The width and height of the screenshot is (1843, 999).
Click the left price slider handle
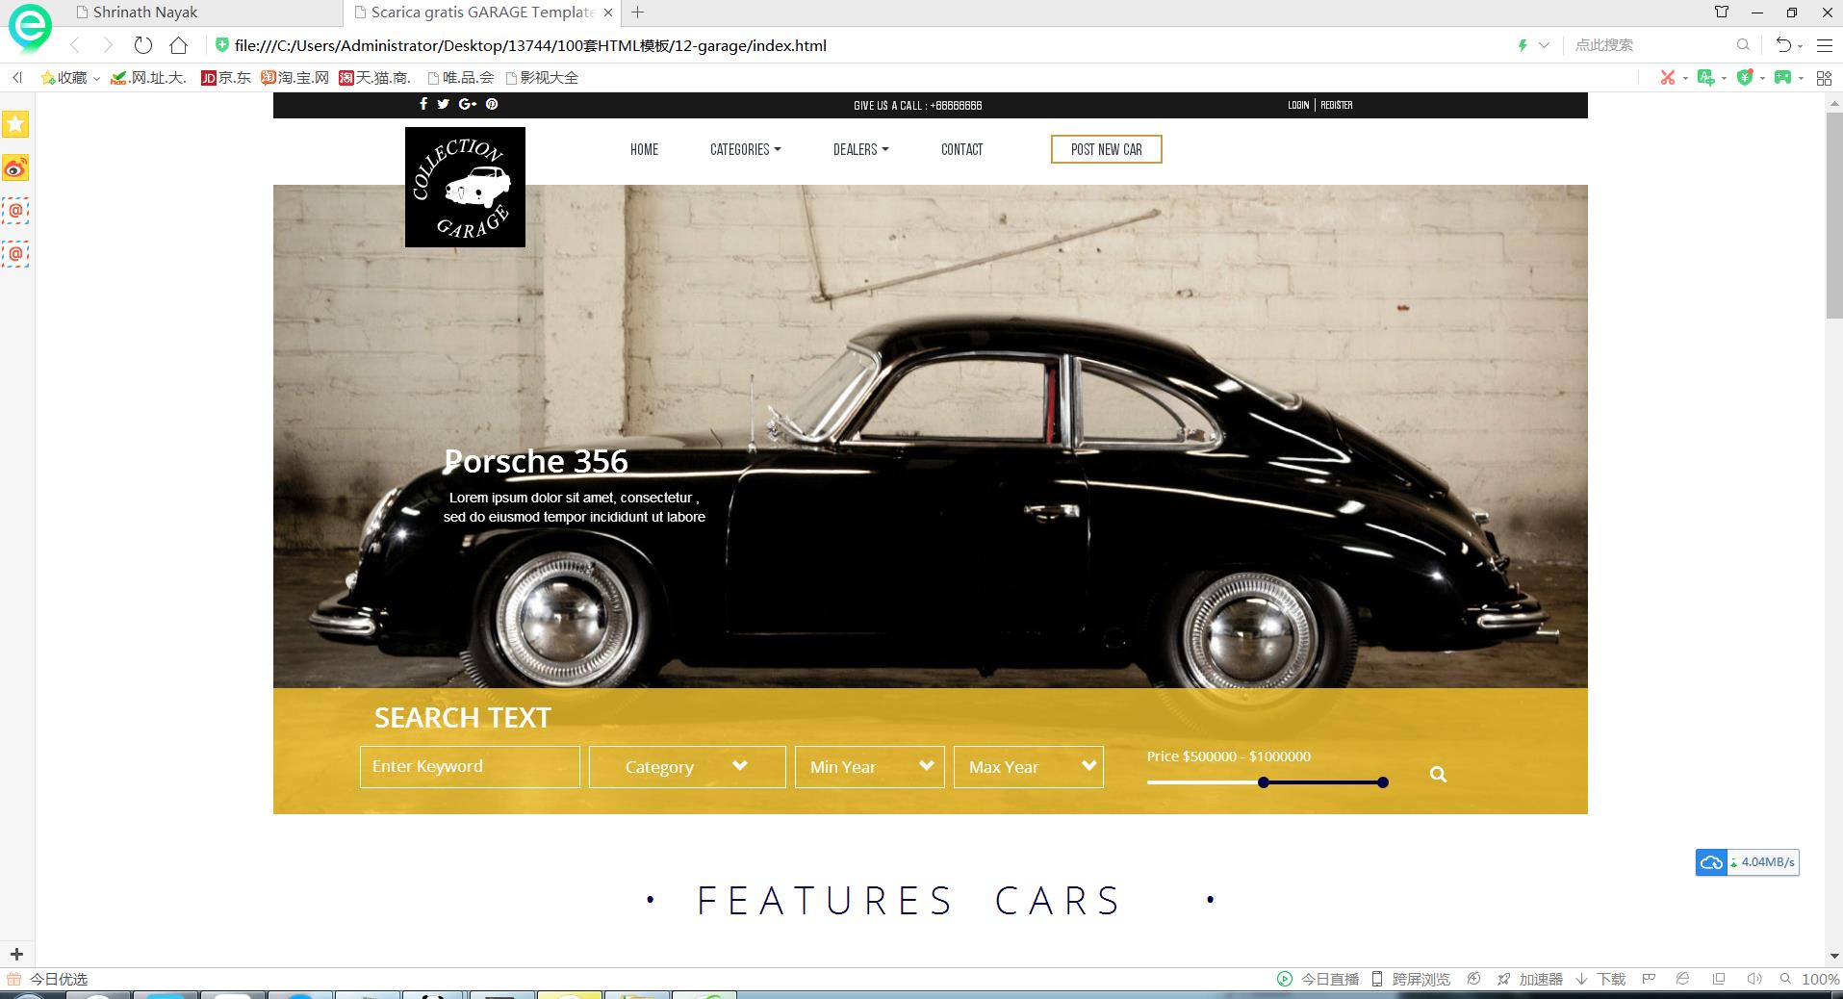pyautogui.click(x=1264, y=782)
